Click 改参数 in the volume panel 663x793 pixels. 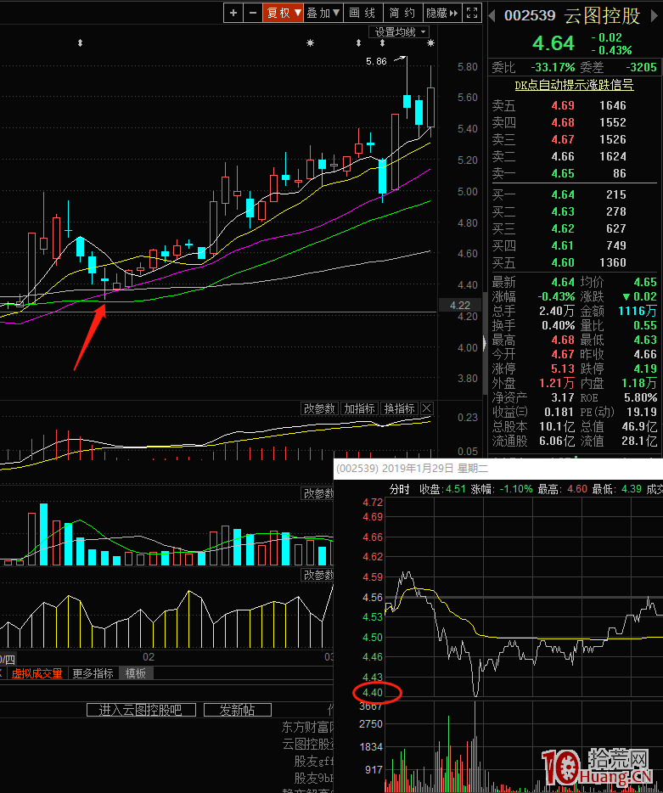pyautogui.click(x=317, y=493)
